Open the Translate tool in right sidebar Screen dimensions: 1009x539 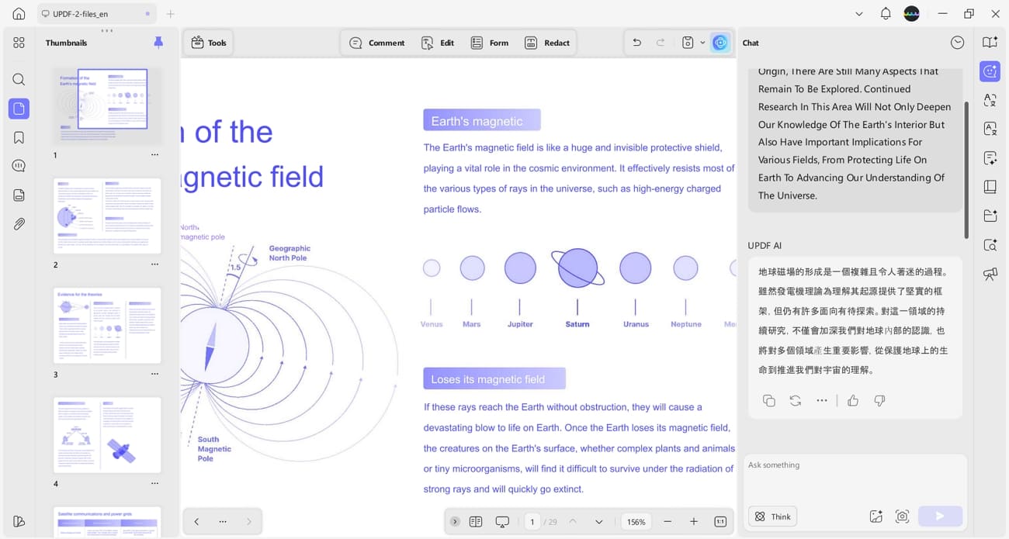[x=990, y=100]
